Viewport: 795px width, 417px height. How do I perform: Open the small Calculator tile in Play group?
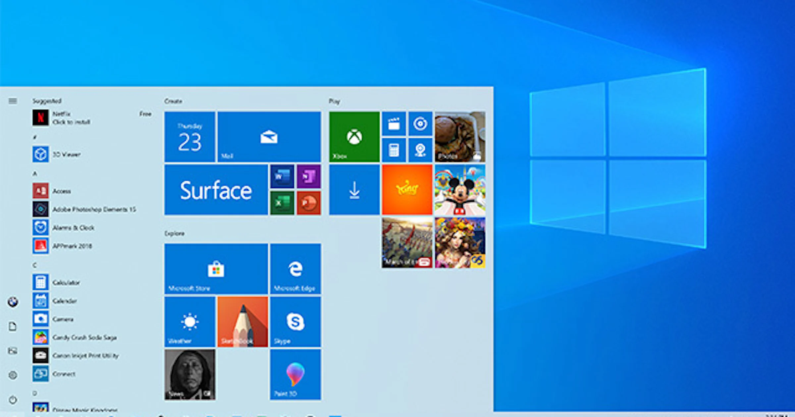coord(394,150)
